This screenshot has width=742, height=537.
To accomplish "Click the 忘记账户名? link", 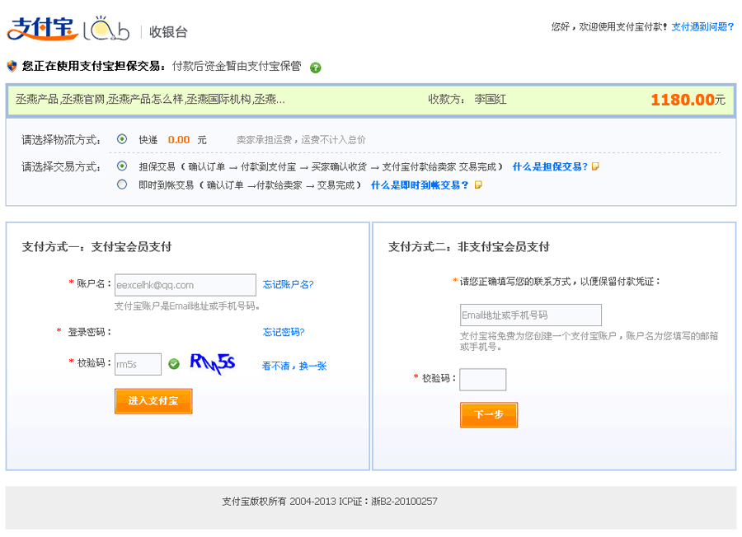I will 289,284.
